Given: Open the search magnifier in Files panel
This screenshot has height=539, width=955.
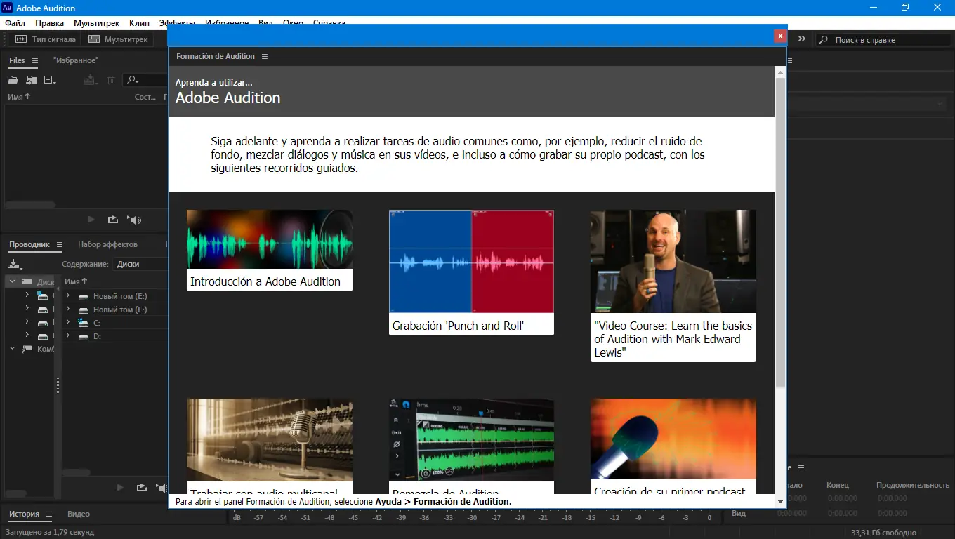Looking at the screenshot, I should click(133, 79).
